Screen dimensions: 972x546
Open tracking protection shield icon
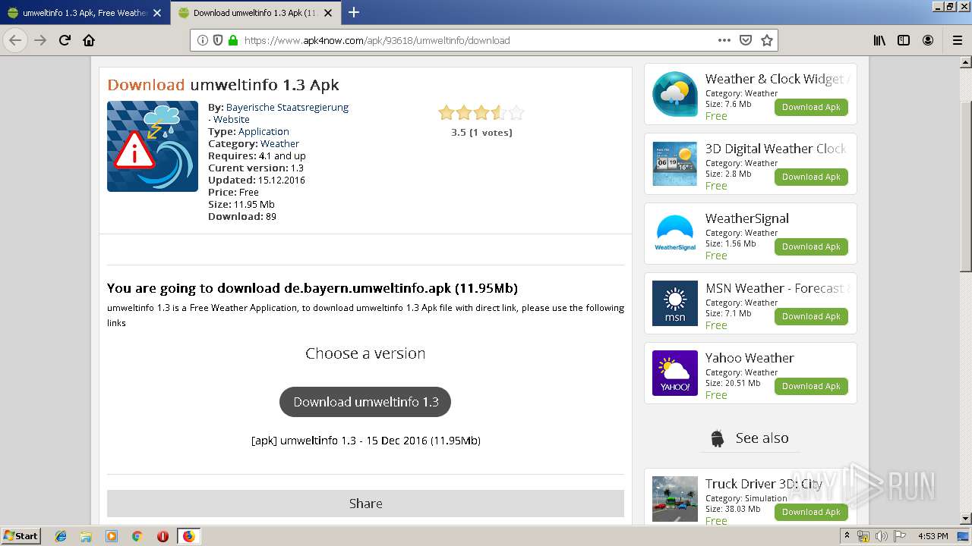tap(218, 40)
